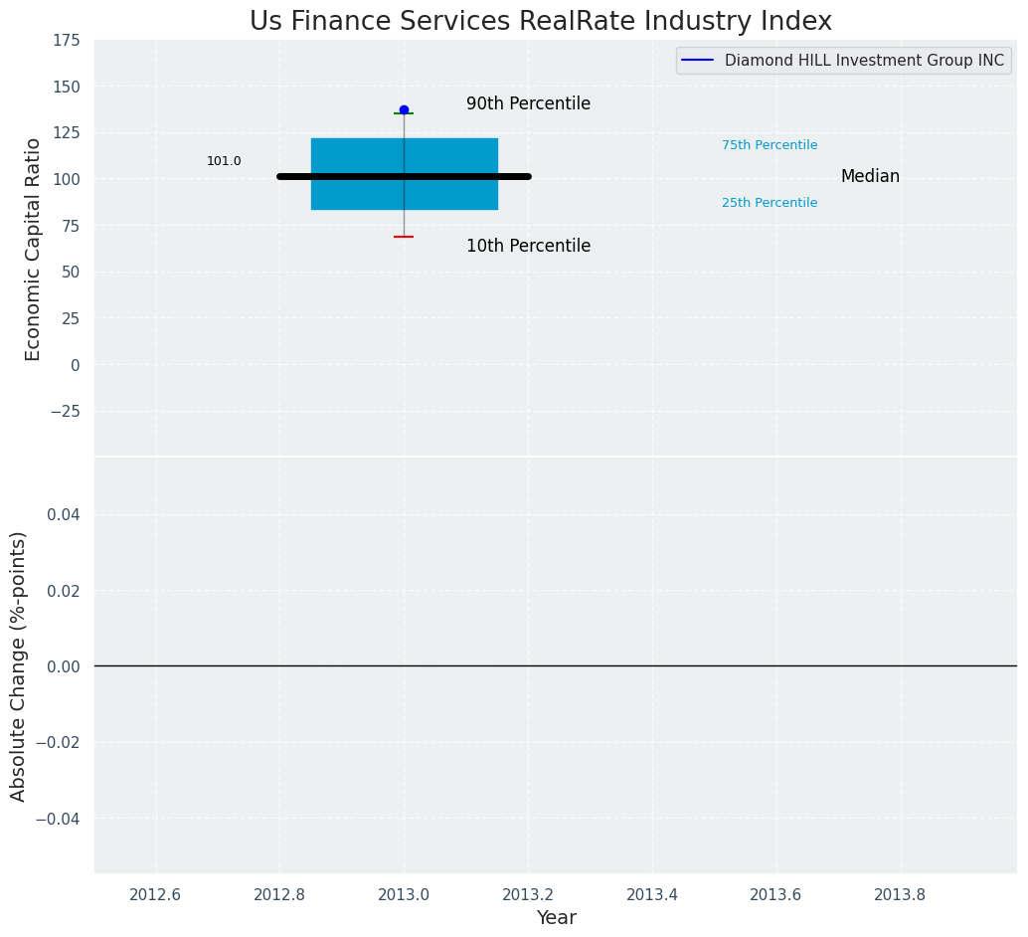Click the chart title text
1028x937 pixels.
click(x=540, y=21)
